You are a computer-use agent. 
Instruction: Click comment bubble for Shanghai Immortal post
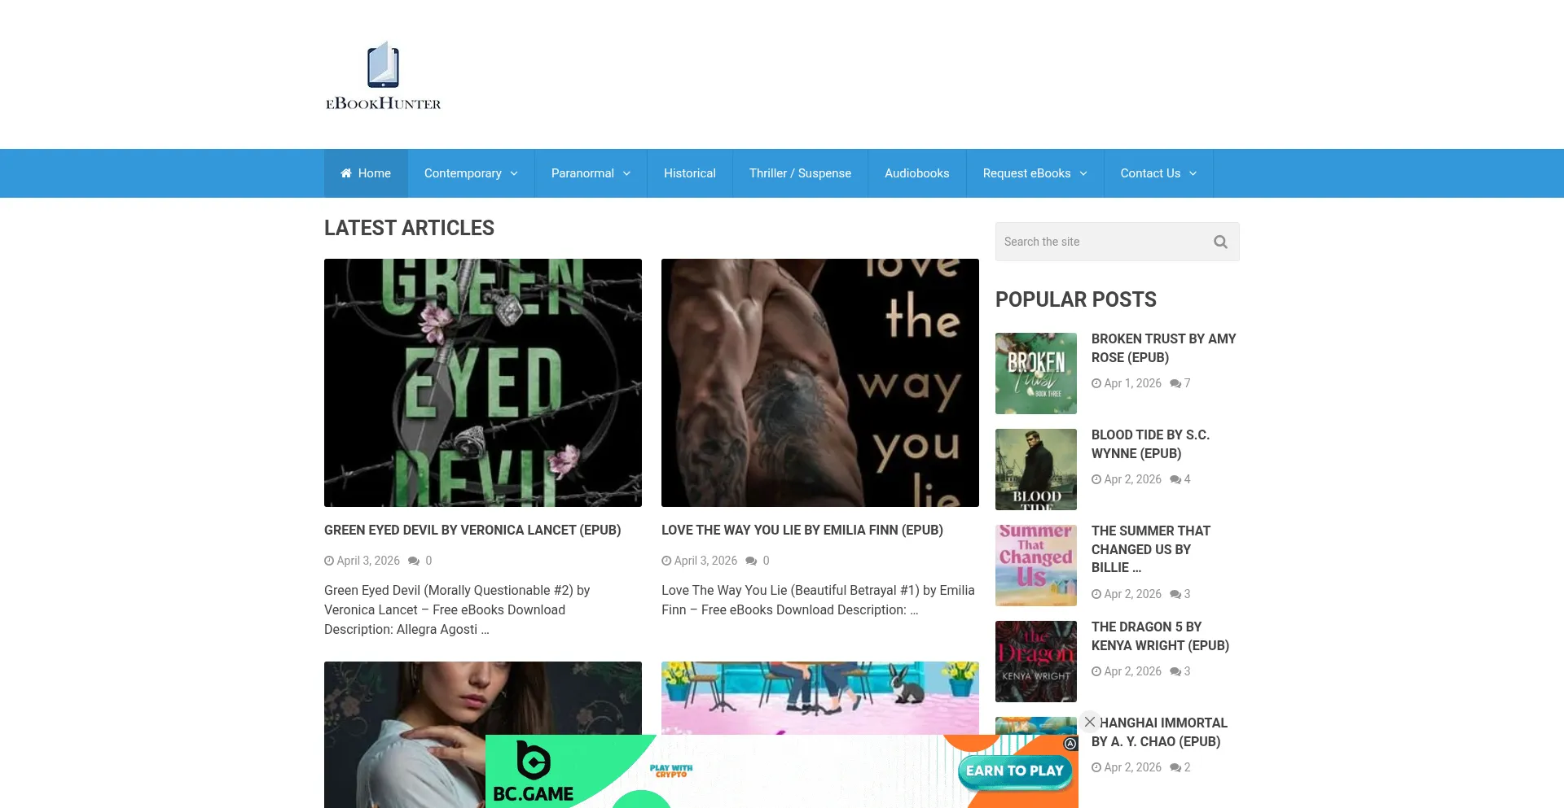[x=1175, y=767]
